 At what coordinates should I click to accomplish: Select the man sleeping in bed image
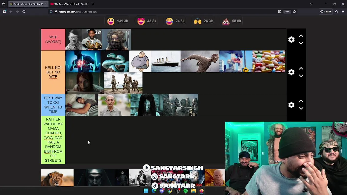82,105
